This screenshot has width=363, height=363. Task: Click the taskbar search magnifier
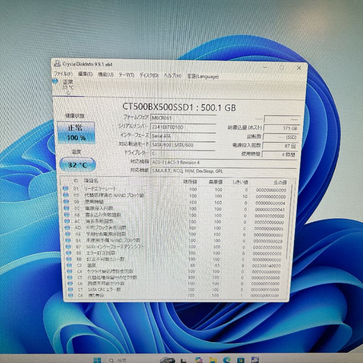click(111, 360)
